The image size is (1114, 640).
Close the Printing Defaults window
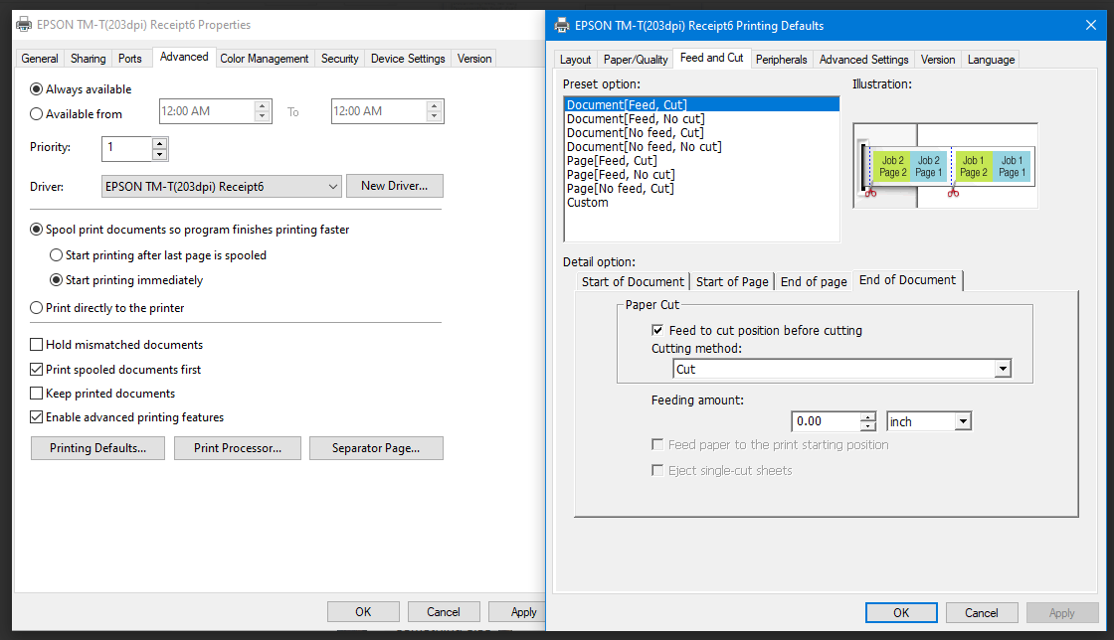[x=1091, y=26]
